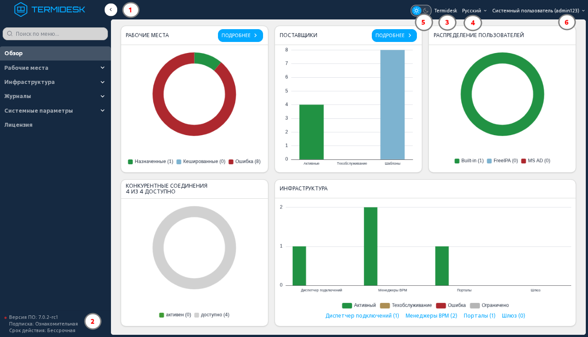Open Порталы (1) link

480,316
